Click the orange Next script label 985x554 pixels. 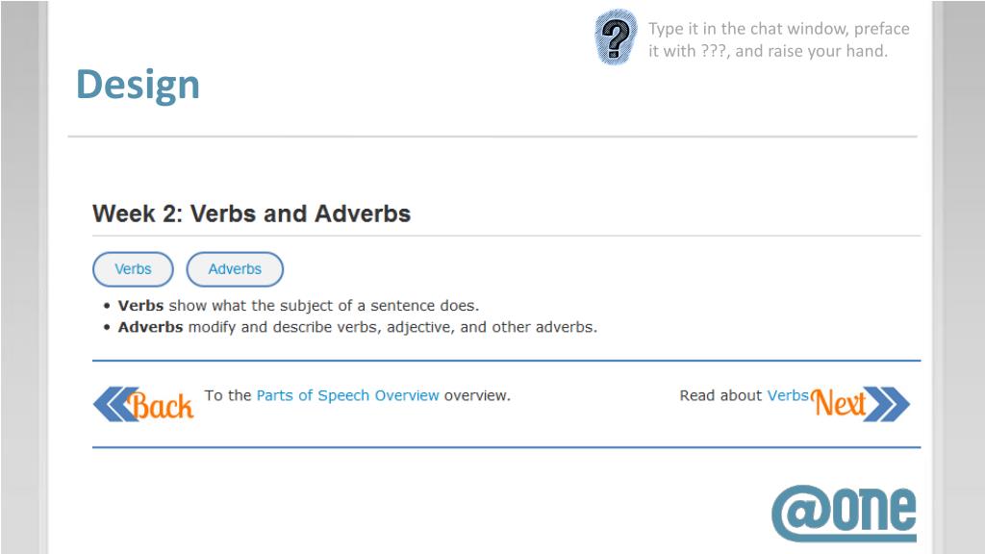pos(839,403)
